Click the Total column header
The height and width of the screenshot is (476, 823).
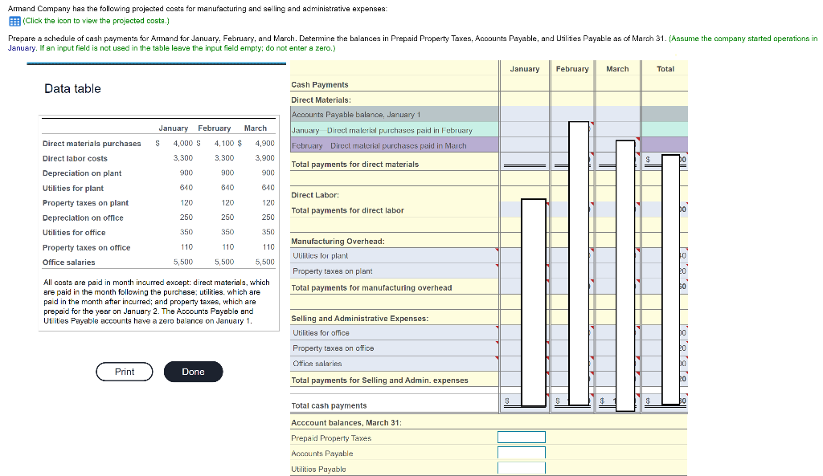tap(665, 69)
